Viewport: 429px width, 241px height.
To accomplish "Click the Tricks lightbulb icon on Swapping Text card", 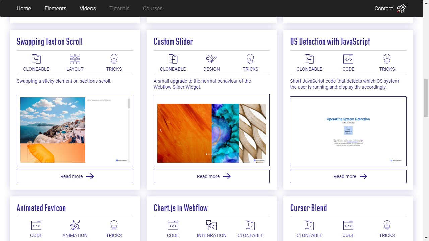I will [x=114, y=59].
